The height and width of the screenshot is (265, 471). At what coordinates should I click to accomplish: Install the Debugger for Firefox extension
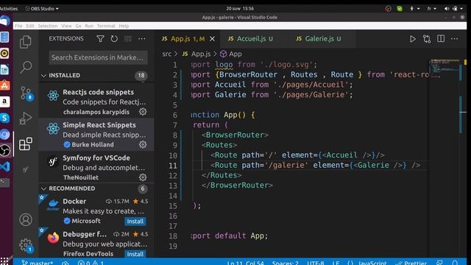click(x=135, y=254)
